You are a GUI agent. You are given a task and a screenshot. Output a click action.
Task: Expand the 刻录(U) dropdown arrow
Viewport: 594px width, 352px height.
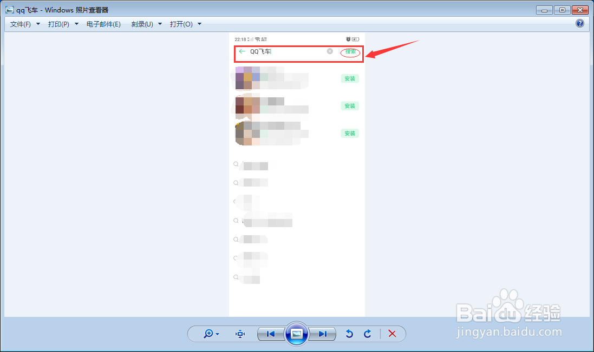160,24
